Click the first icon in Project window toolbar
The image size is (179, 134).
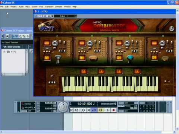point(3,36)
